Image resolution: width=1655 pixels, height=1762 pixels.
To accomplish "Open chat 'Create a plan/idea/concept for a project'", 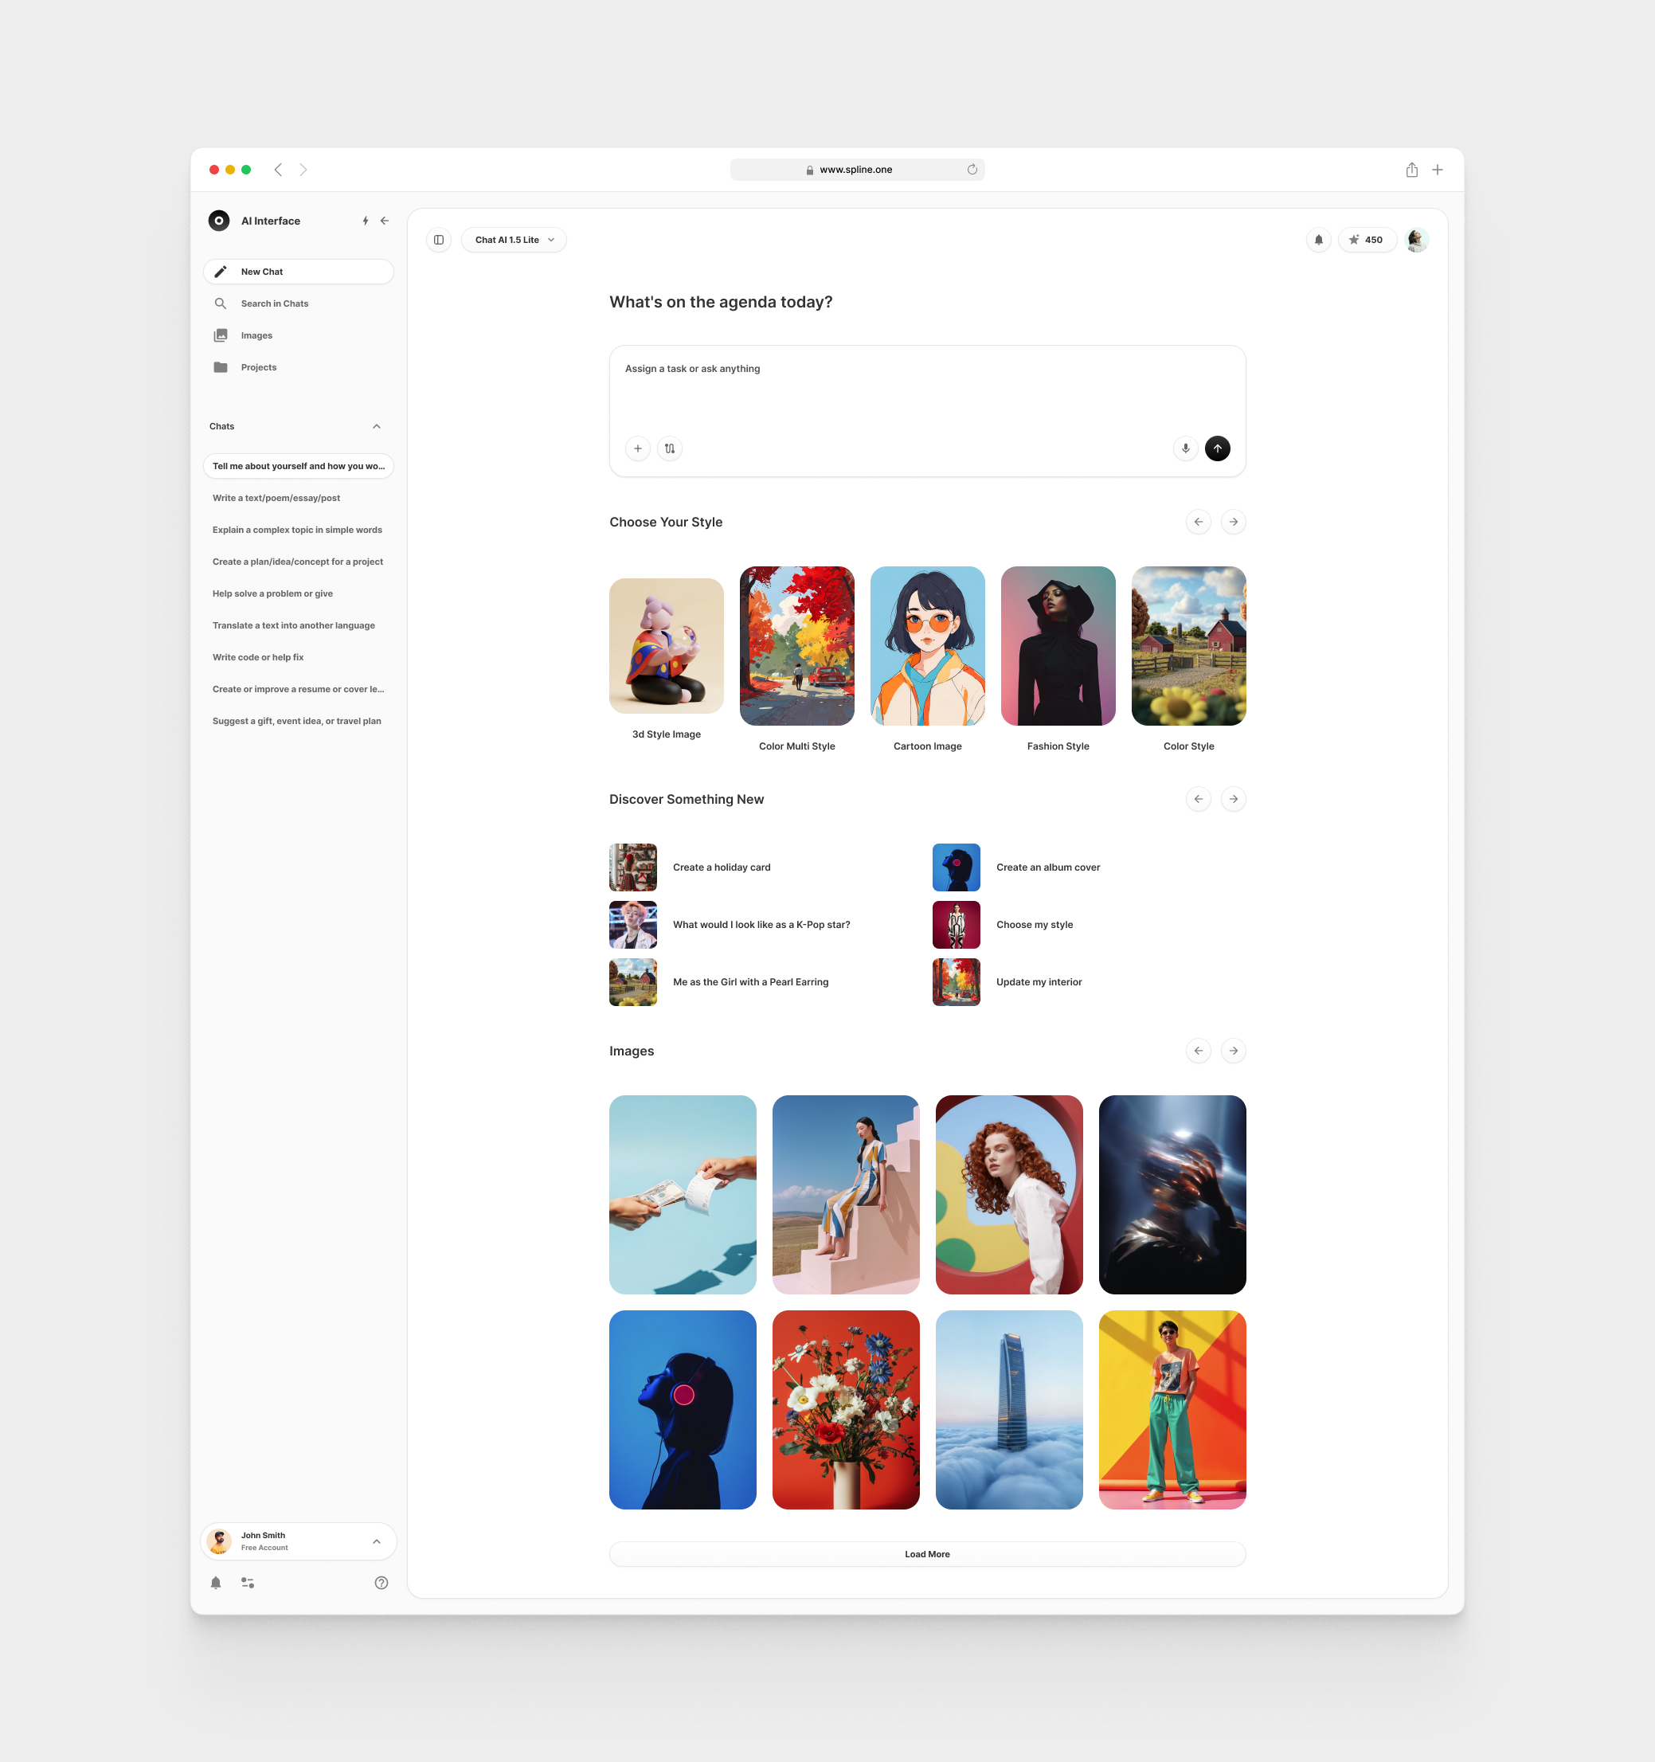I will click(299, 562).
